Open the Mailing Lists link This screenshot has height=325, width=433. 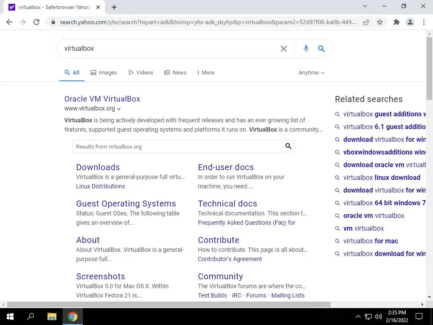(288, 295)
